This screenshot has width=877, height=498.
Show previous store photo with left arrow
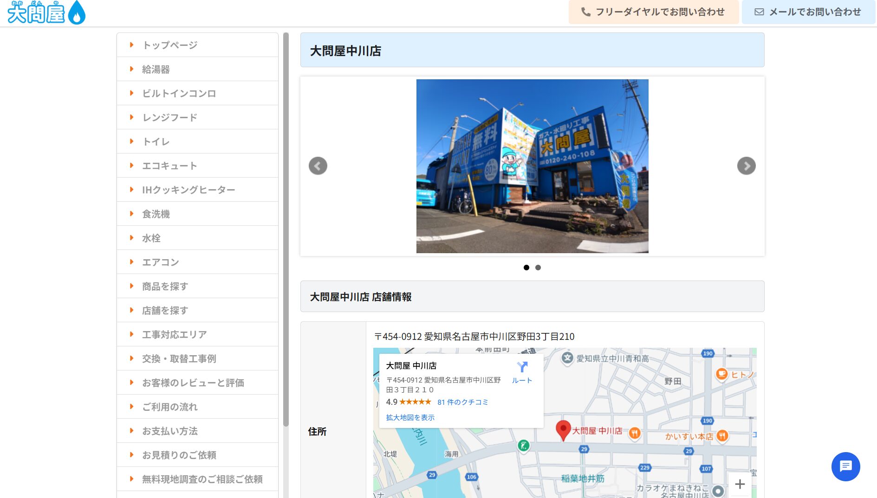pyautogui.click(x=318, y=166)
